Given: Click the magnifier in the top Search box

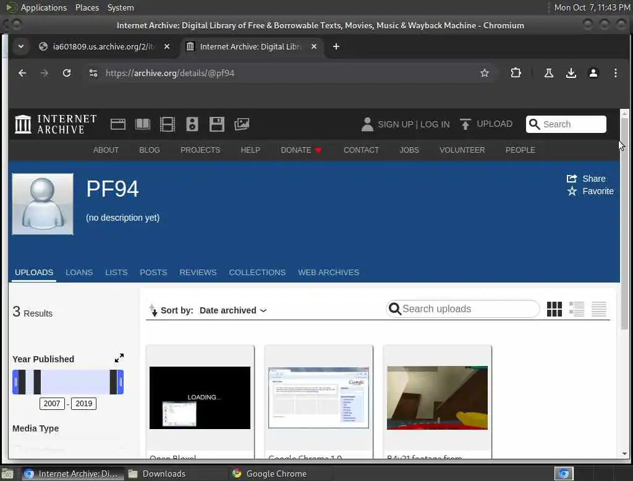Looking at the screenshot, I should [x=534, y=124].
